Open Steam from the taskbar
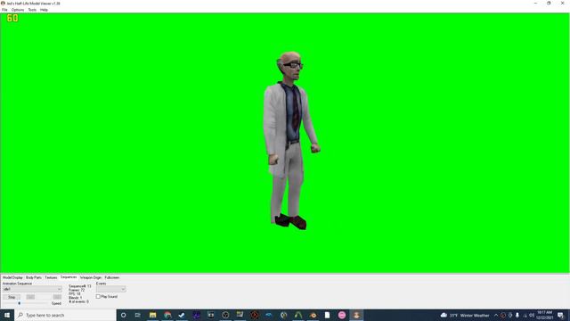The width and height of the screenshot is (570, 321). (182, 315)
